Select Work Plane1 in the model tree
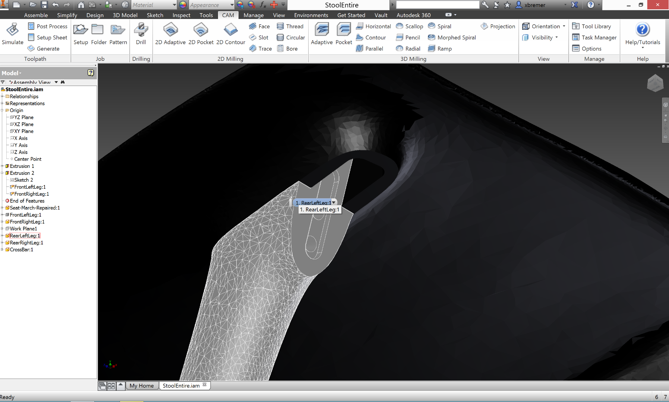 (x=23, y=229)
